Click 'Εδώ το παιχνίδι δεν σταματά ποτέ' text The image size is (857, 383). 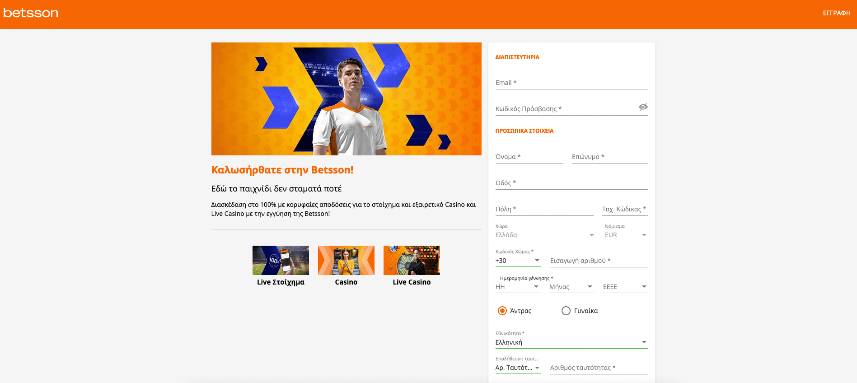tap(276, 189)
